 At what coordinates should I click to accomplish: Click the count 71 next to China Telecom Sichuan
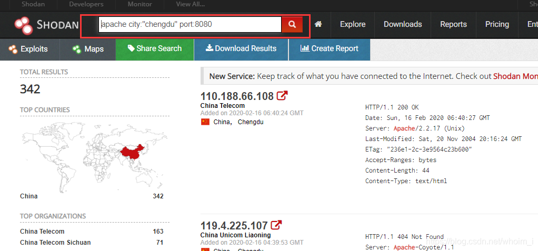[x=160, y=243]
